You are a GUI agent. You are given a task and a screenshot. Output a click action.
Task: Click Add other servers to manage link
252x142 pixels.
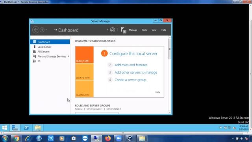(136, 73)
